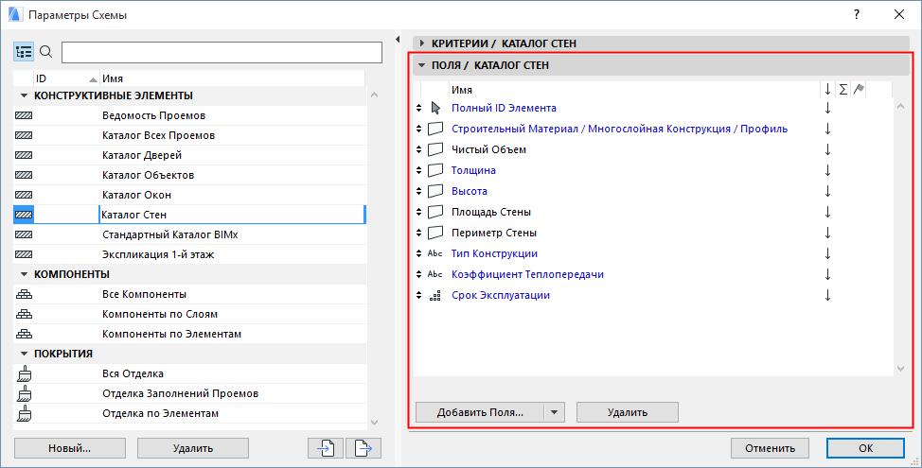Toggle sort order for Тип Конструкции
The height and width of the screenshot is (468, 922).
[828, 253]
